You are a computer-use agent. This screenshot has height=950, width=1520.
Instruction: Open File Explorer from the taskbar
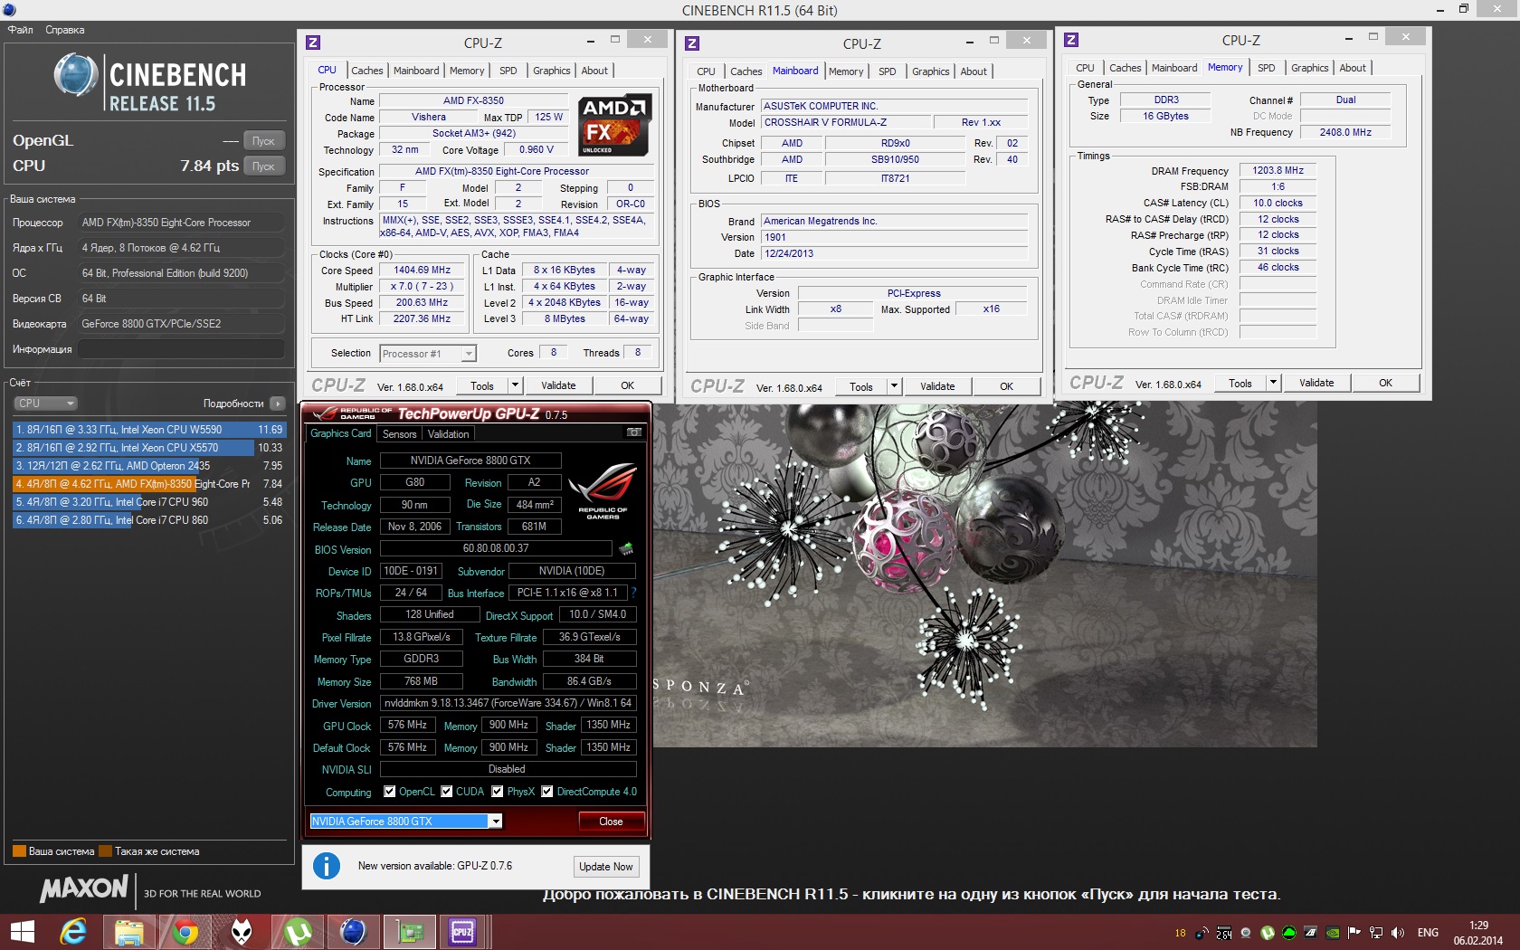pos(128,932)
